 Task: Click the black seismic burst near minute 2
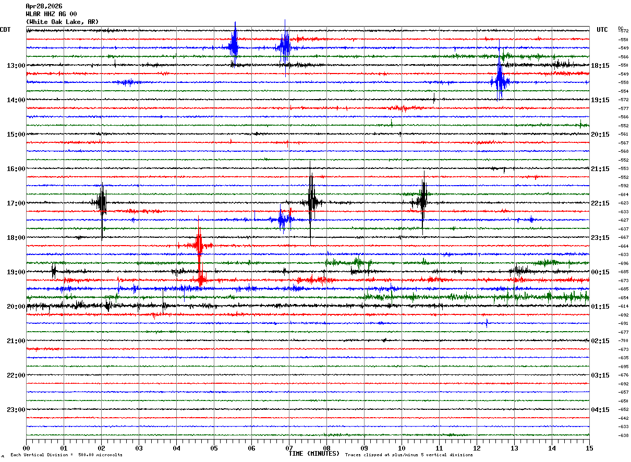click(x=102, y=202)
